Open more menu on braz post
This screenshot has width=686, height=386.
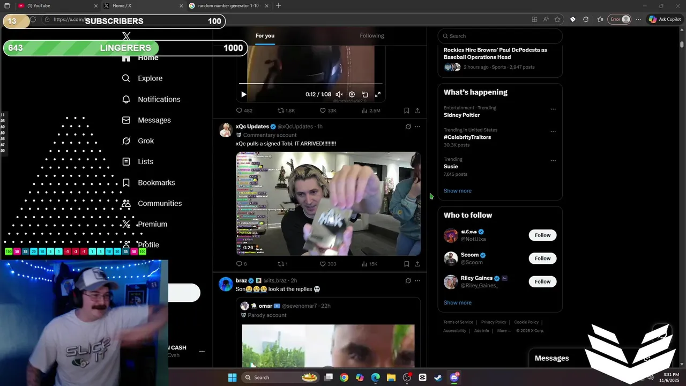(x=417, y=280)
